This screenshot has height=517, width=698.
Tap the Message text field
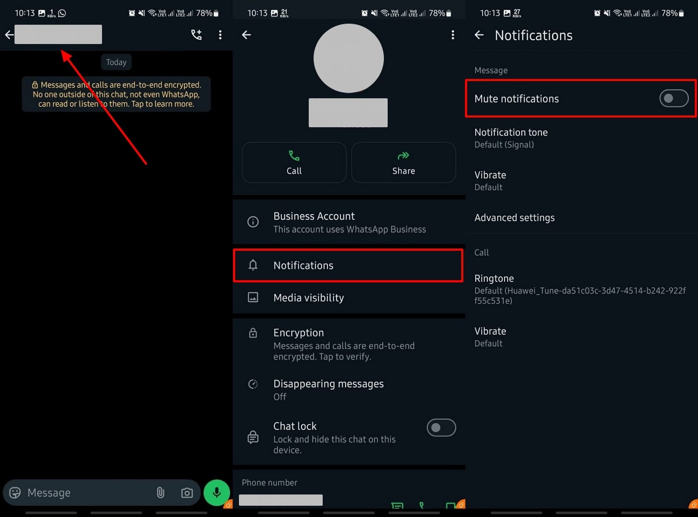click(x=86, y=493)
